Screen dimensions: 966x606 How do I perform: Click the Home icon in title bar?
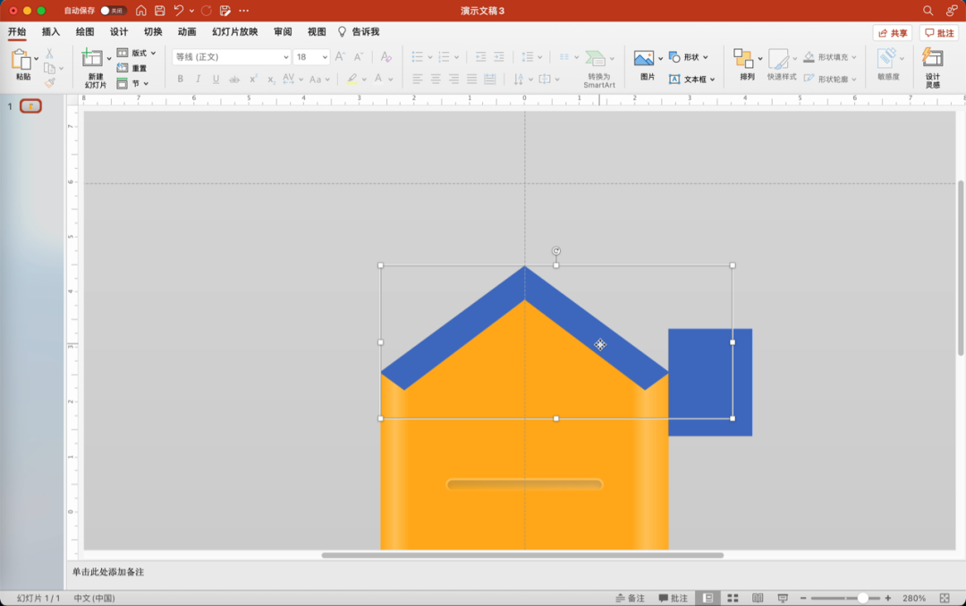(141, 11)
